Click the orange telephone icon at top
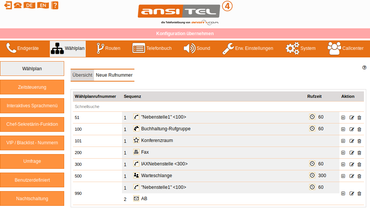 tap(18, 5)
